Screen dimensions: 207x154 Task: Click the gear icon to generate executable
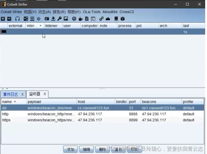[x=74, y=19]
